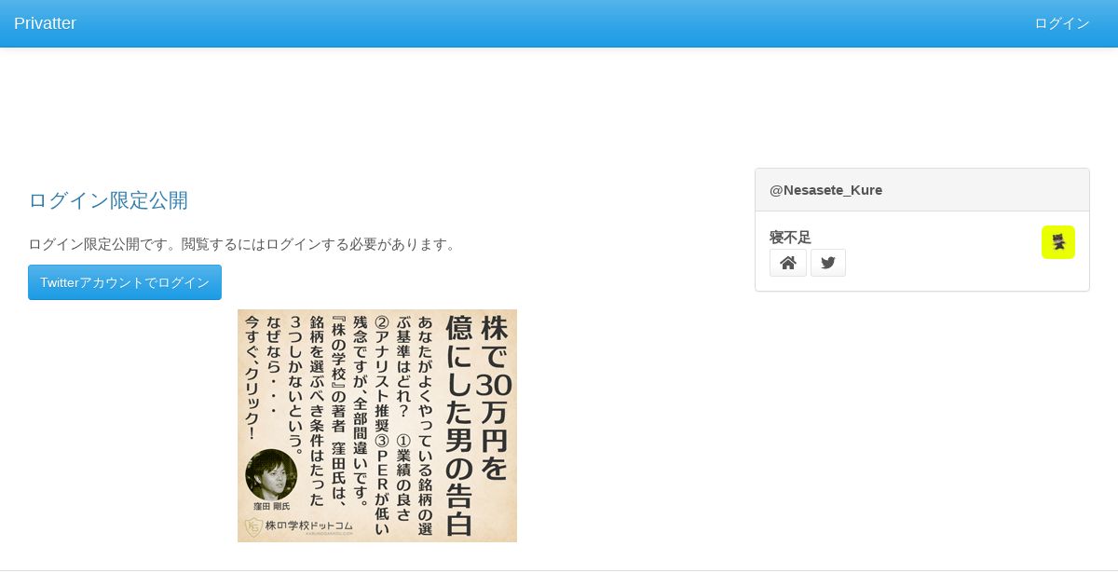Click the 窪田 剛氏 caption under the portrait

tap(272, 506)
